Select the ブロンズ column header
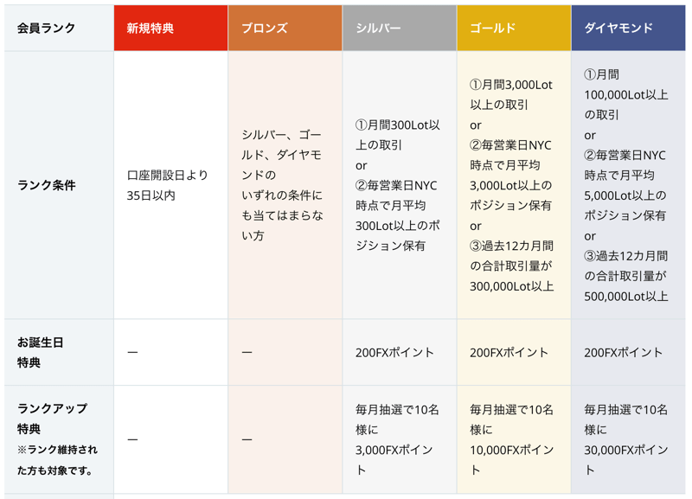The height and width of the screenshot is (499, 692). click(285, 29)
